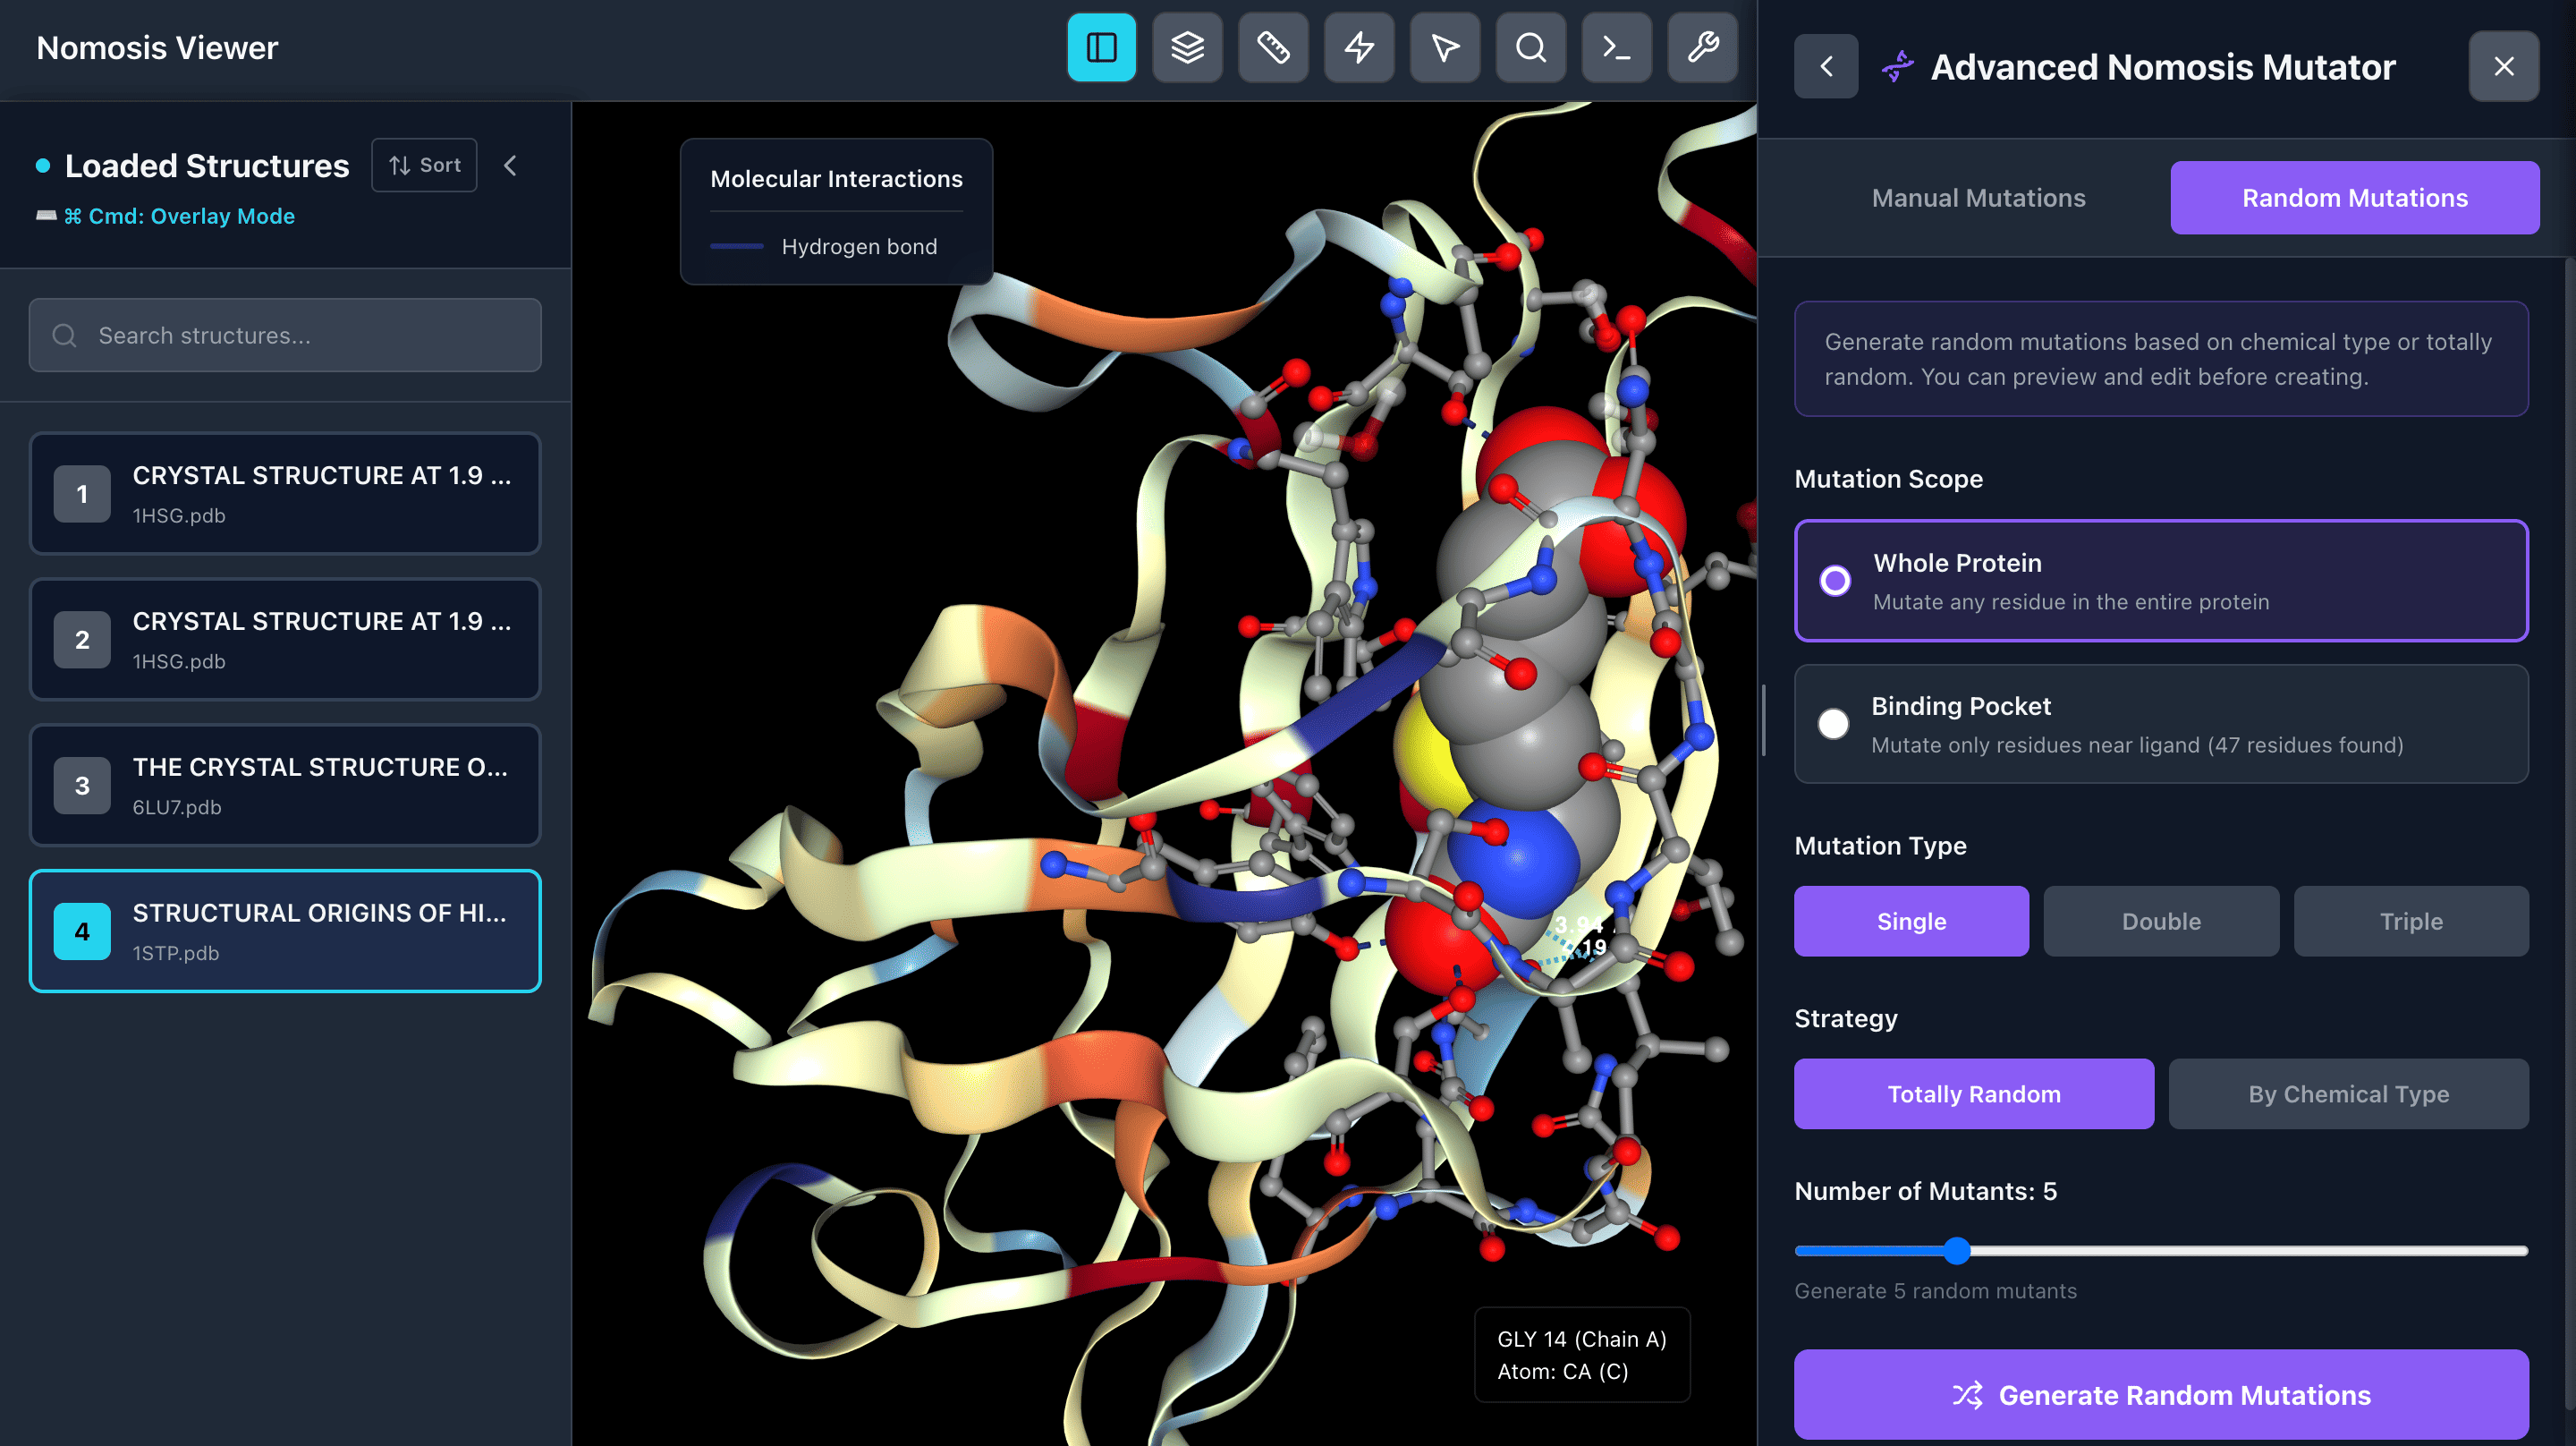Open the Sort structures dropdown

[424, 166]
